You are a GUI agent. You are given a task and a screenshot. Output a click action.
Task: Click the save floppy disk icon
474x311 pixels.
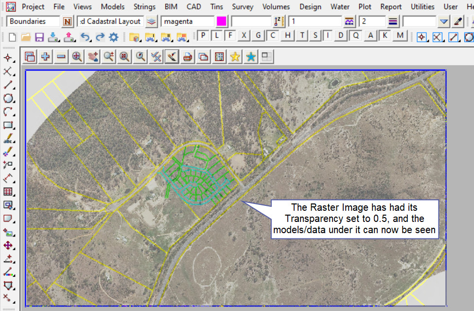pos(40,37)
